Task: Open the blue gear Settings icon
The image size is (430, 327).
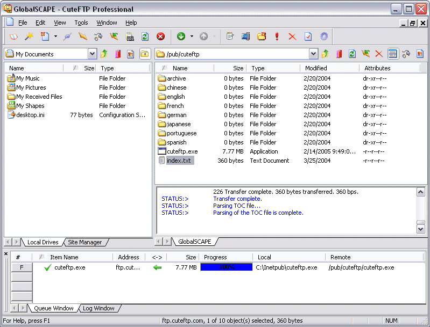Action: [324, 37]
